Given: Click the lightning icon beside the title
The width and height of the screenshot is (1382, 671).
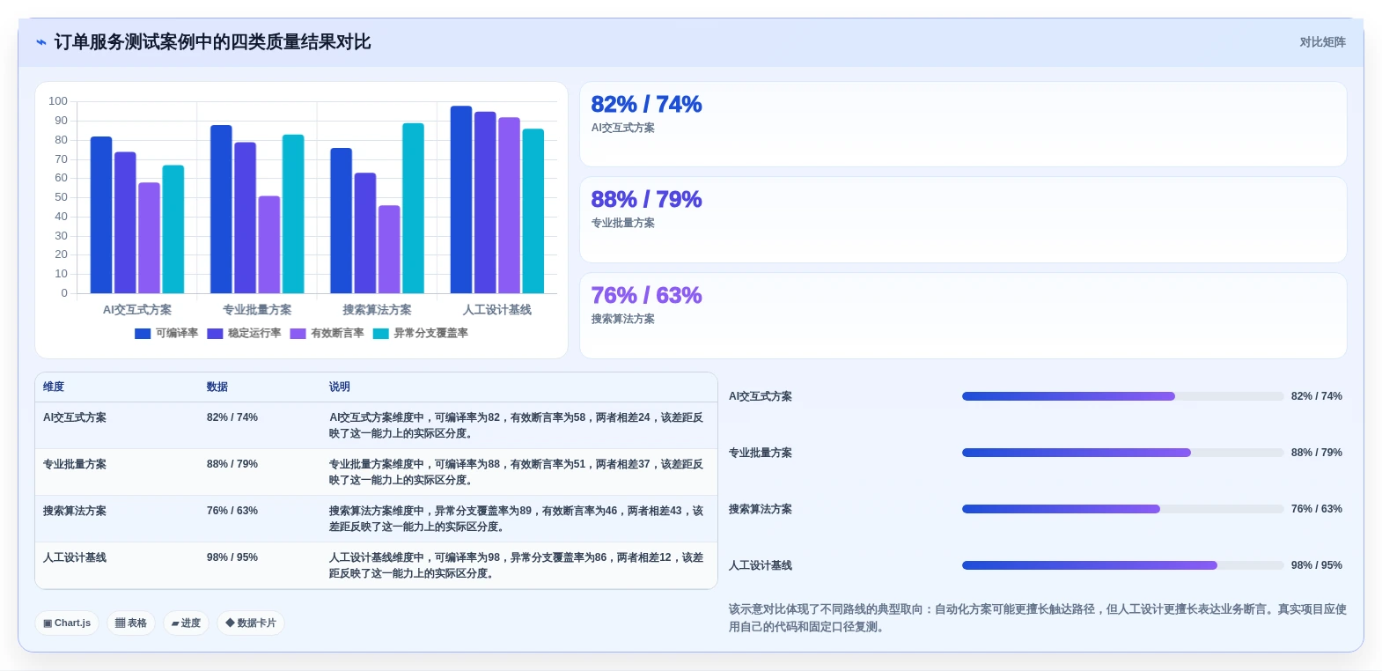Looking at the screenshot, I should (41, 42).
